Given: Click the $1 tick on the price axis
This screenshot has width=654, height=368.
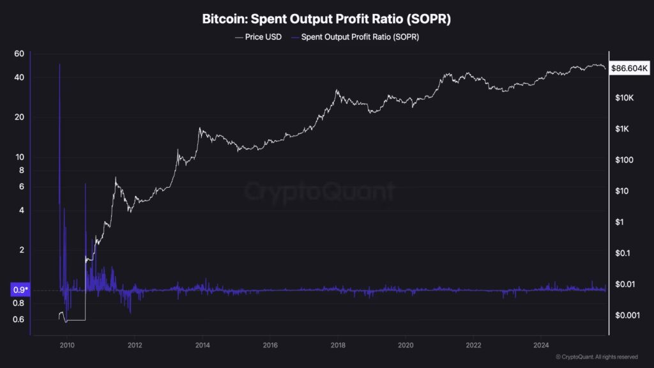Looking at the screenshot, I should point(619,222).
